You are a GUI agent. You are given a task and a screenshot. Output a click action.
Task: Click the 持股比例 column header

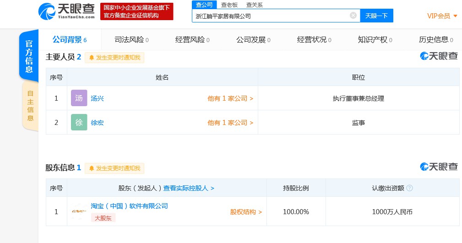coord(296,188)
